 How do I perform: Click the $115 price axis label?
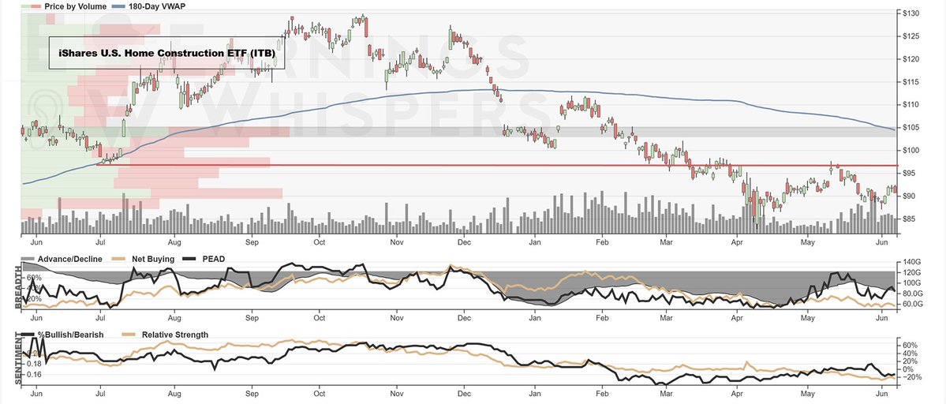(x=910, y=82)
